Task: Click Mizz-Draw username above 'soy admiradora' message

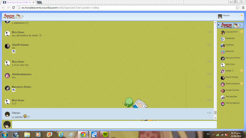Action: [18, 32]
